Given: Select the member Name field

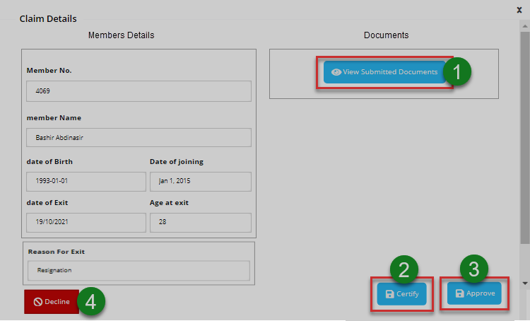Looking at the screenshot, I should (x=139, y=137).
